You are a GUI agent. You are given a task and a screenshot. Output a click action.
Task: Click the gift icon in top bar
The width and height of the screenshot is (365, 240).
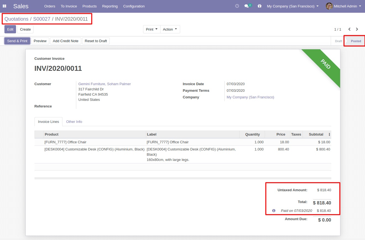(259, 6)
